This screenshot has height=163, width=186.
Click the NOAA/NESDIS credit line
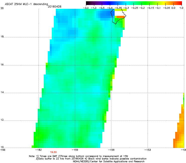click(109, 161)
